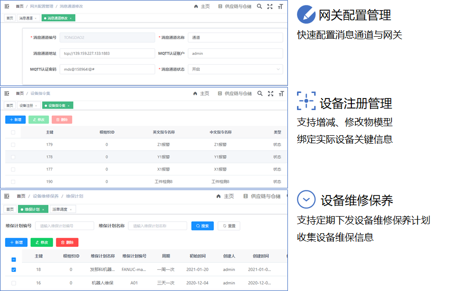
Task: Close the 消息通道修改 tab
Action: pos(71,18)
